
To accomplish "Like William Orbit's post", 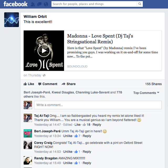I will 29,84.
